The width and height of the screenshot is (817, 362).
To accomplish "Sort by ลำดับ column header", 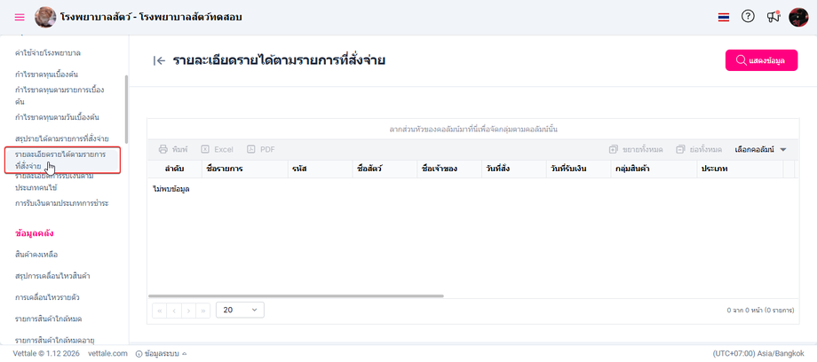I will (175, 169).
